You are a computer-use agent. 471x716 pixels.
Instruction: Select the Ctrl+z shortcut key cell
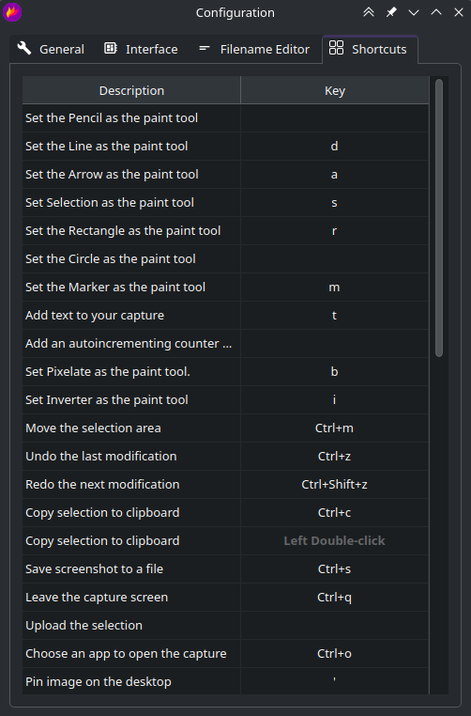pos(335,456)
